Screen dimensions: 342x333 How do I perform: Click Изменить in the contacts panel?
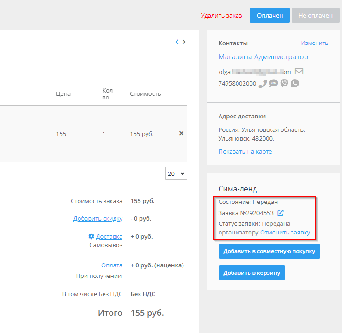click(x=314, y=43)
